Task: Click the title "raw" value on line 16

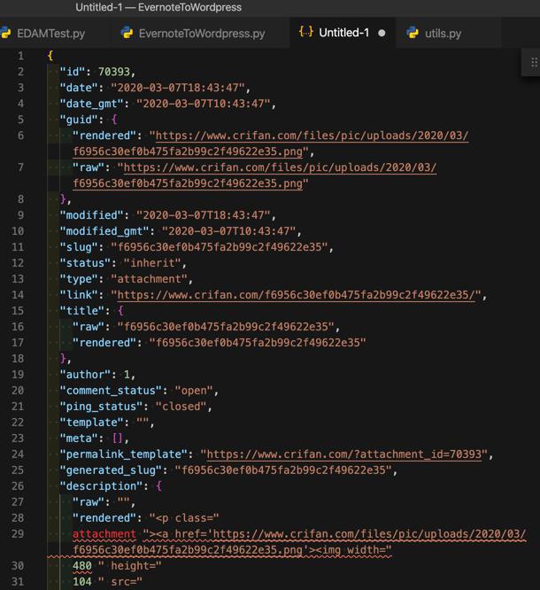Action: pyautogui.click(x=226, y=327)
